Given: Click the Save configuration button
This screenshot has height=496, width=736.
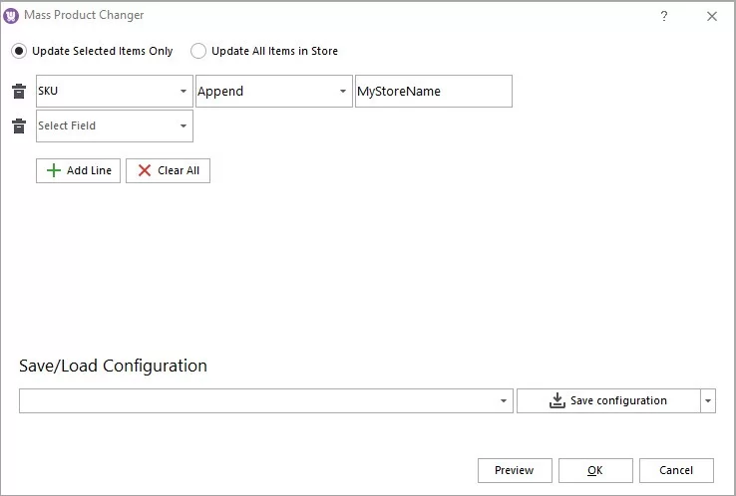Looking at the screenshot, I should click(x=607, y=401).
